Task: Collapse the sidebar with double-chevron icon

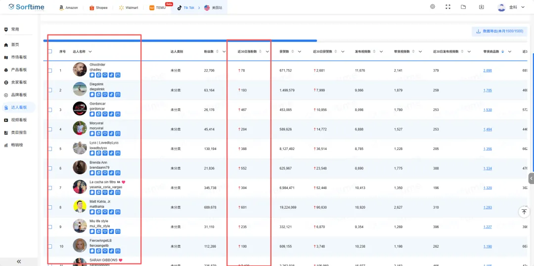Action: click(x=19, y=262)
